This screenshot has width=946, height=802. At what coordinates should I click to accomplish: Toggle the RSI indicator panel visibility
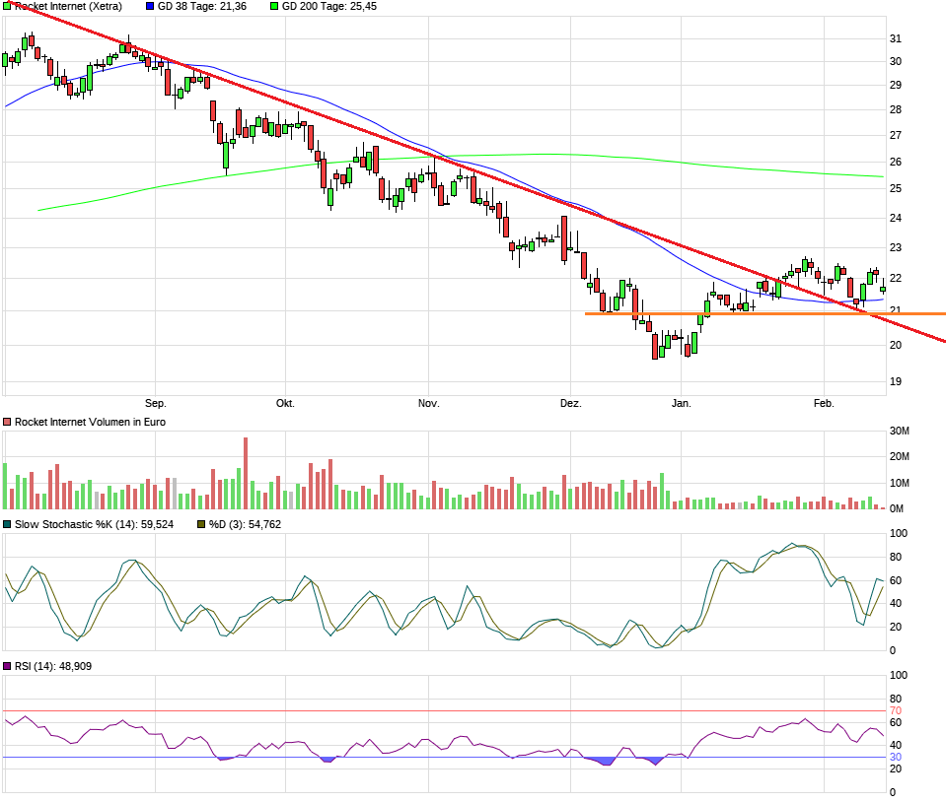point(7,666)
